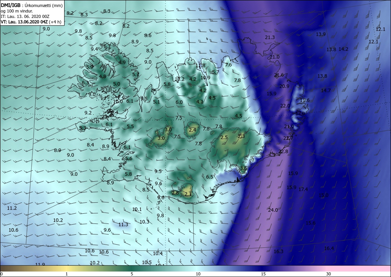Click the 11.6 value on the eastern island
The image size is (391, 277).
pyautogui.click(x=305, y=100)
